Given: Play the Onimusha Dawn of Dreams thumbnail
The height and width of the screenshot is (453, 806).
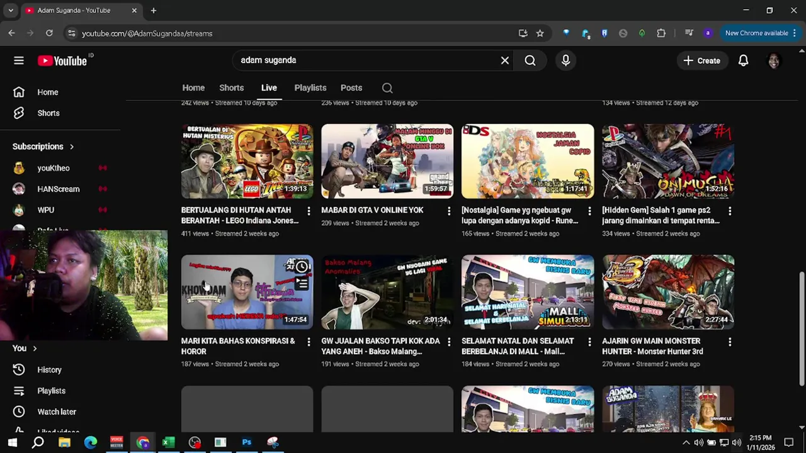Looking at the screenshot, I should (668, 161).
